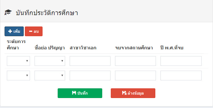Open second row ชื่อย่อ ปริญญา dropdown

point(50,76)
